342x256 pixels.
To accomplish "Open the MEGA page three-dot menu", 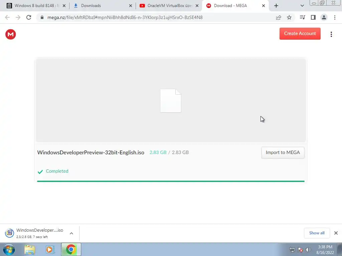I will pyautogui.click(x=331, y=34).
